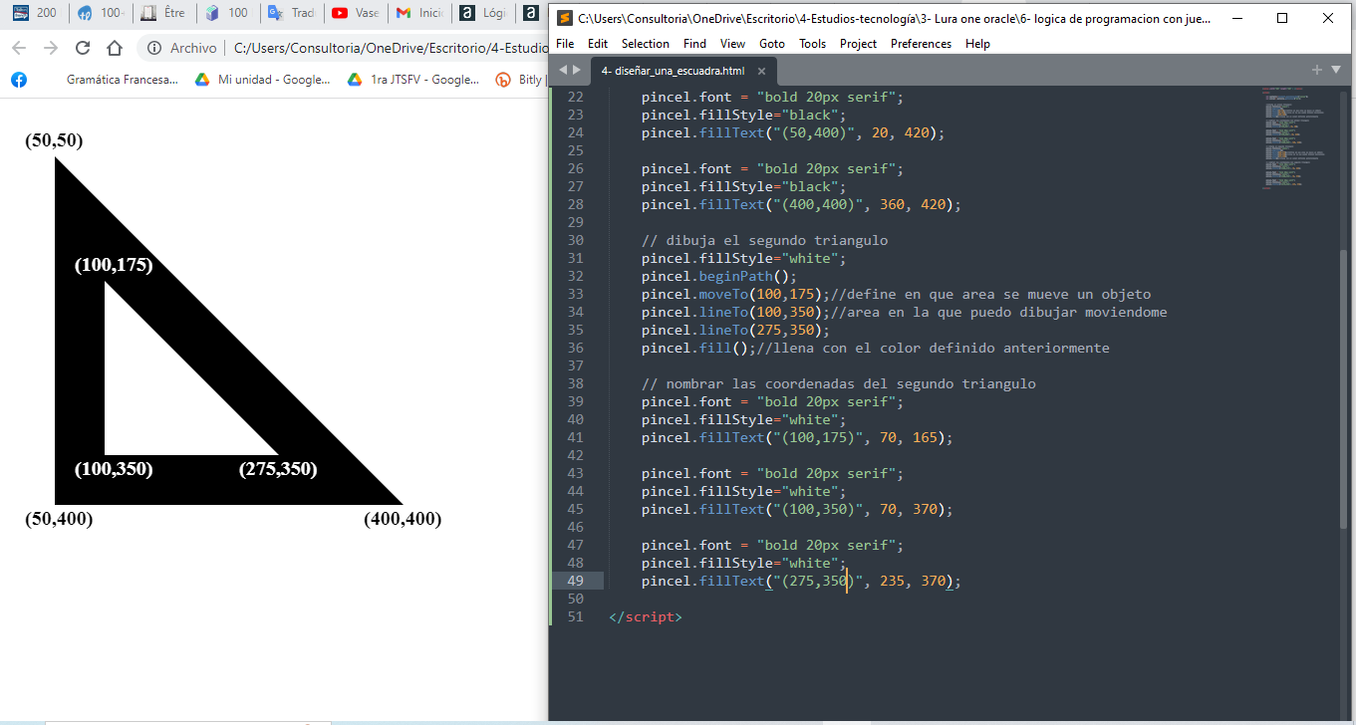Open the Bitly bookmark

(519, 80)
